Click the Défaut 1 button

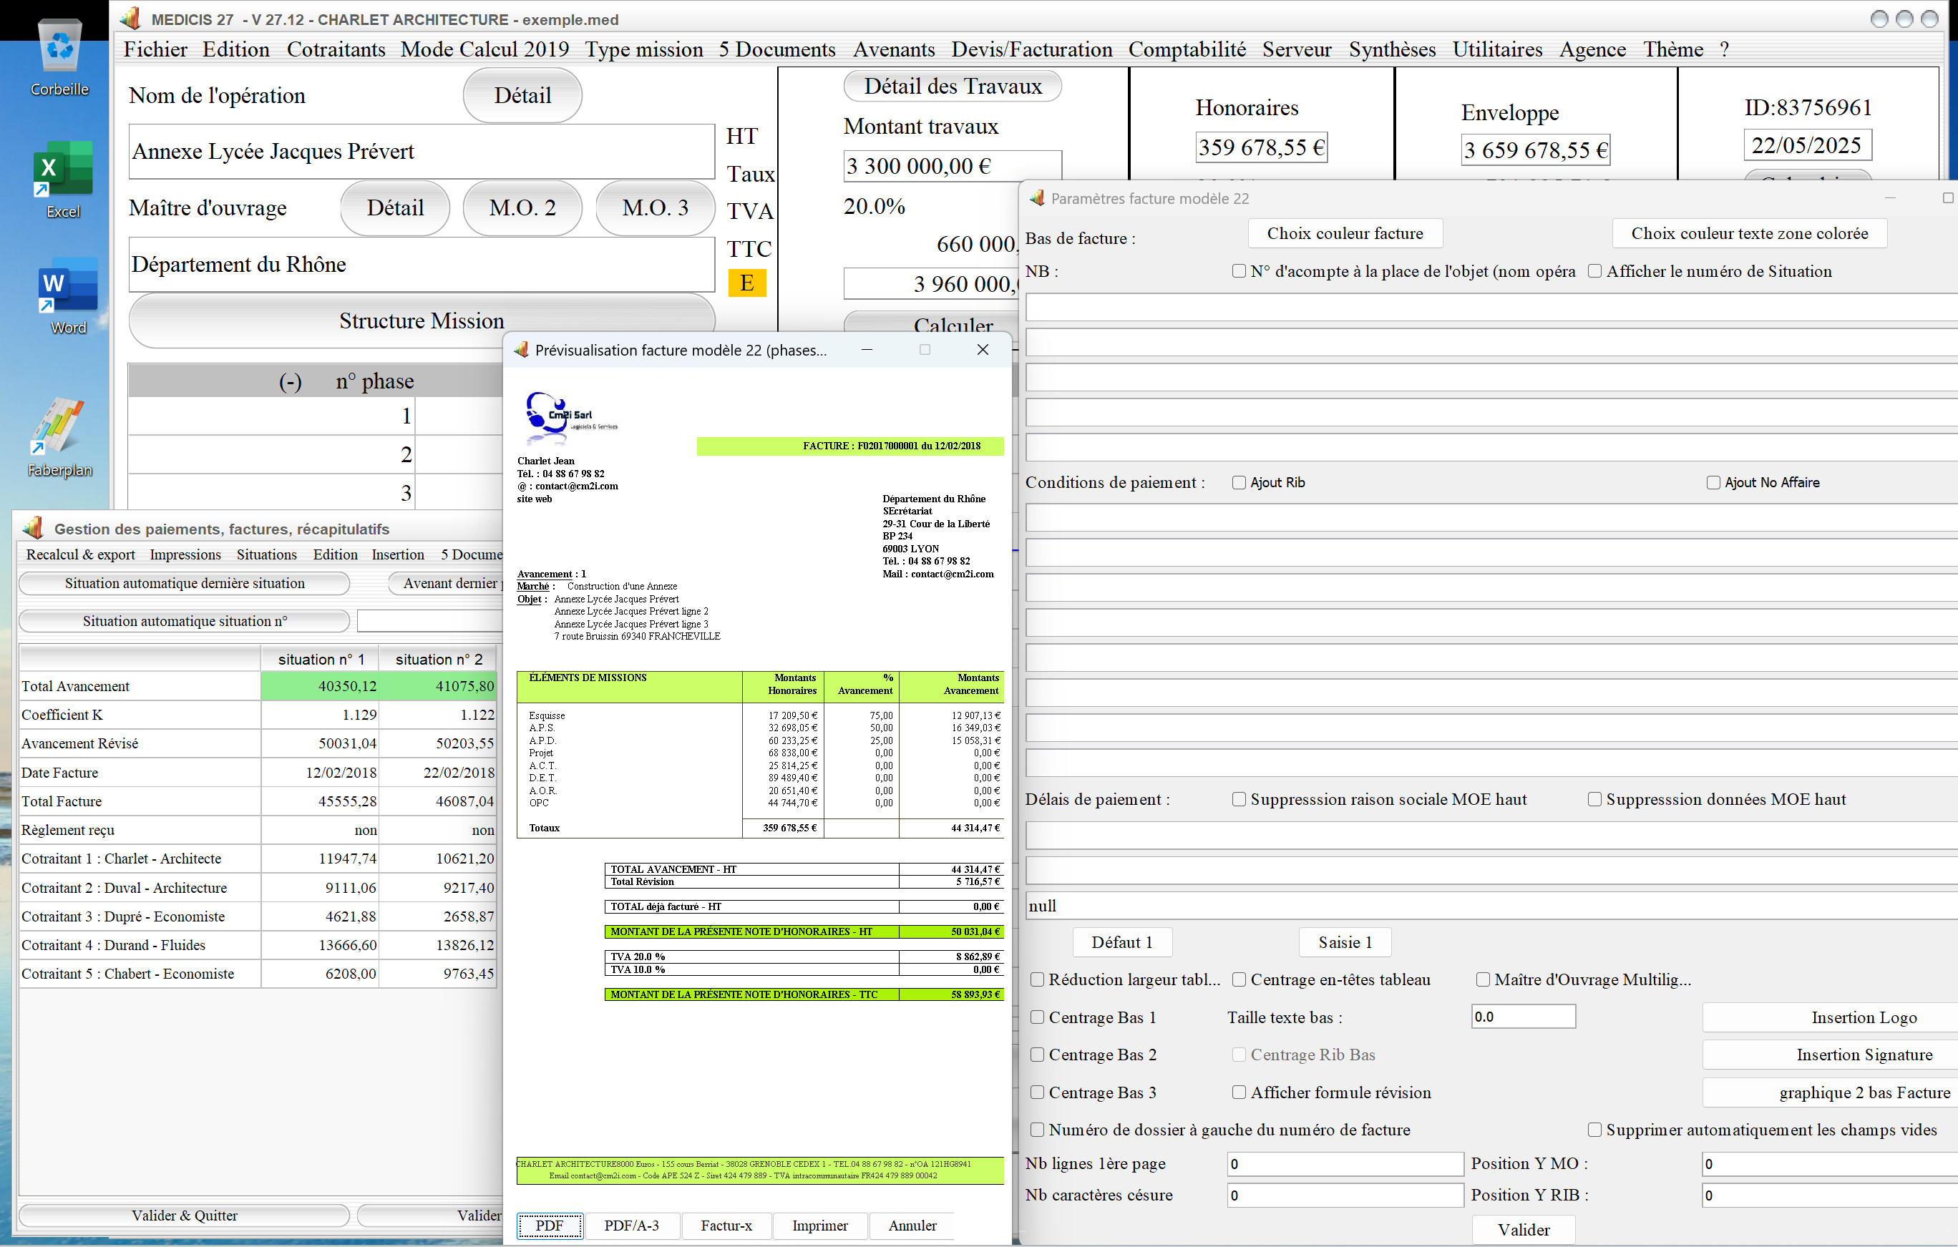(1121, 943)
